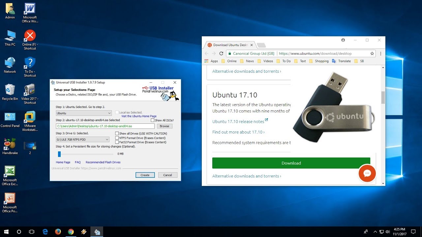Open the Microsoft Office Word desktop shortcut
Screen dimensions: 422x237
(x=30, y=13)
